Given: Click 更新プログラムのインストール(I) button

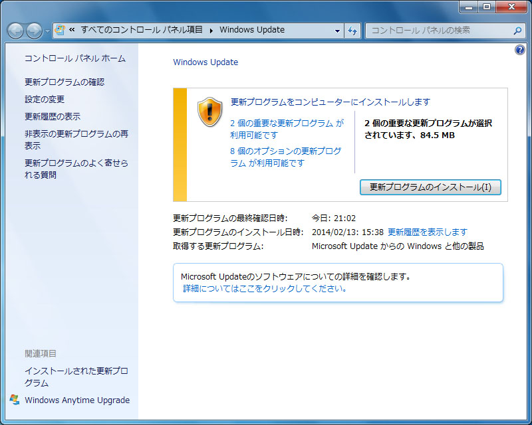Looking at the screenshot, I should pyautogui.click(x=430, y=187).
